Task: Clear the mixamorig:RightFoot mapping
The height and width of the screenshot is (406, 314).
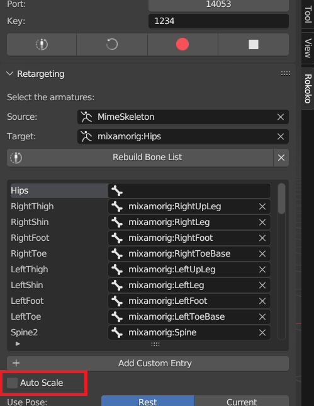Action: click(x=262, y=238)
